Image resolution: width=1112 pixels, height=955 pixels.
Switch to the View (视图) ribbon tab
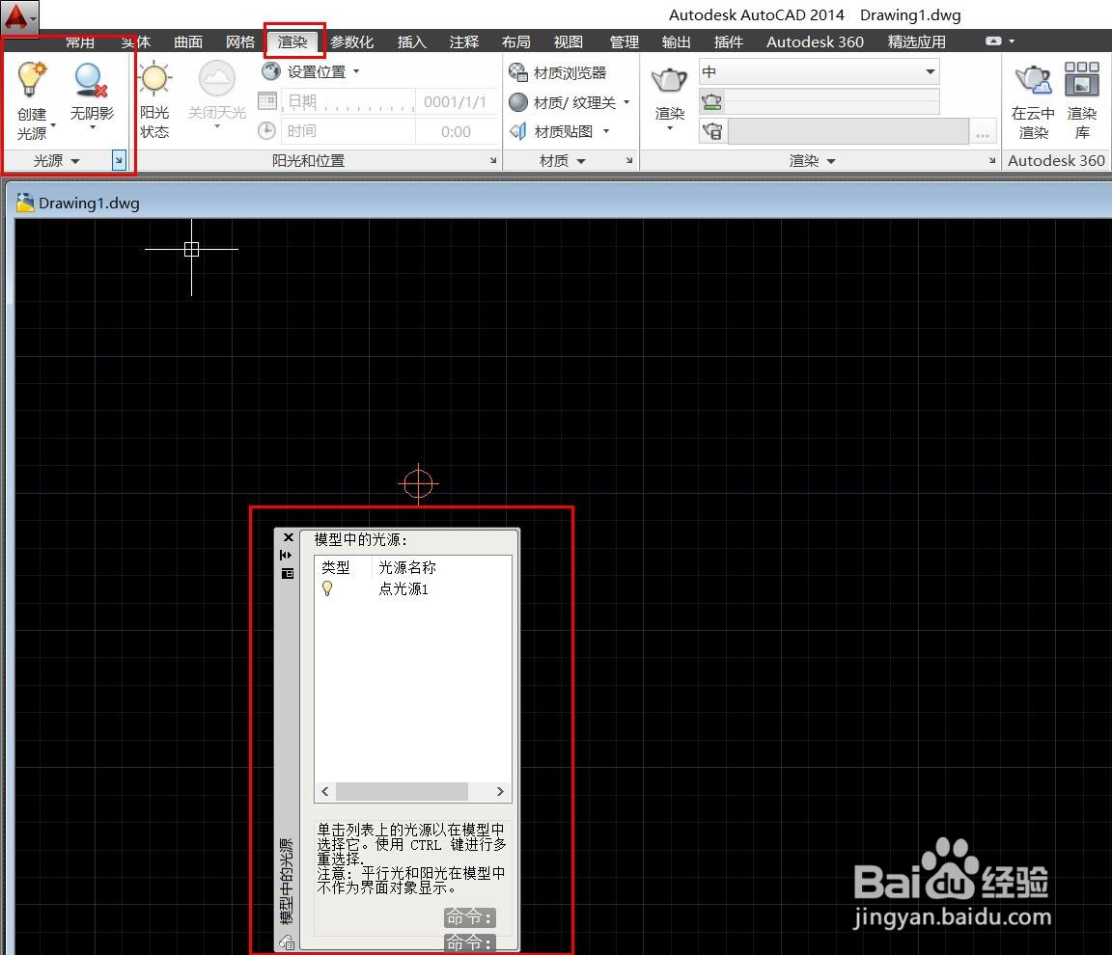point(568,41)
